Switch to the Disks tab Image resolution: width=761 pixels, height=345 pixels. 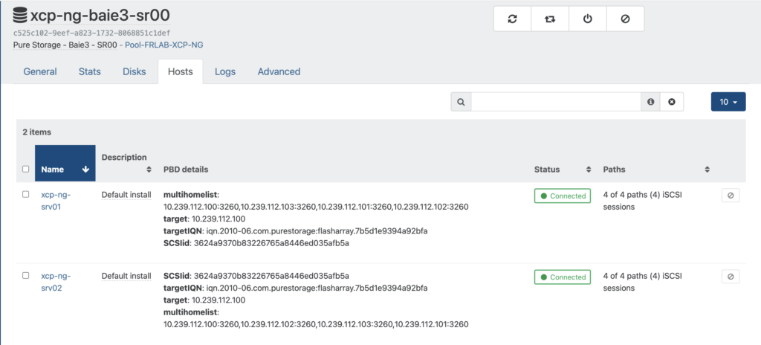(x=134, y=72)
